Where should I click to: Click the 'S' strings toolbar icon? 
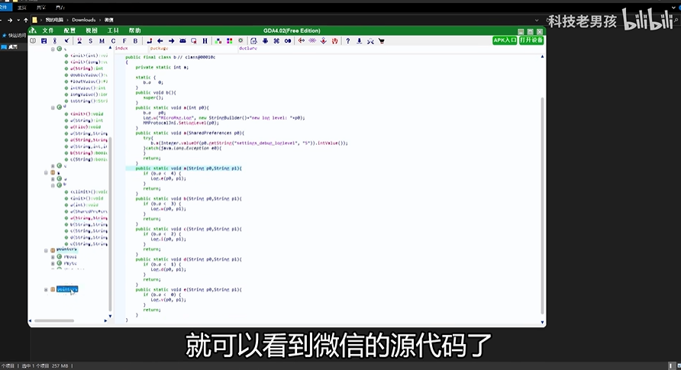click(90, 40)
